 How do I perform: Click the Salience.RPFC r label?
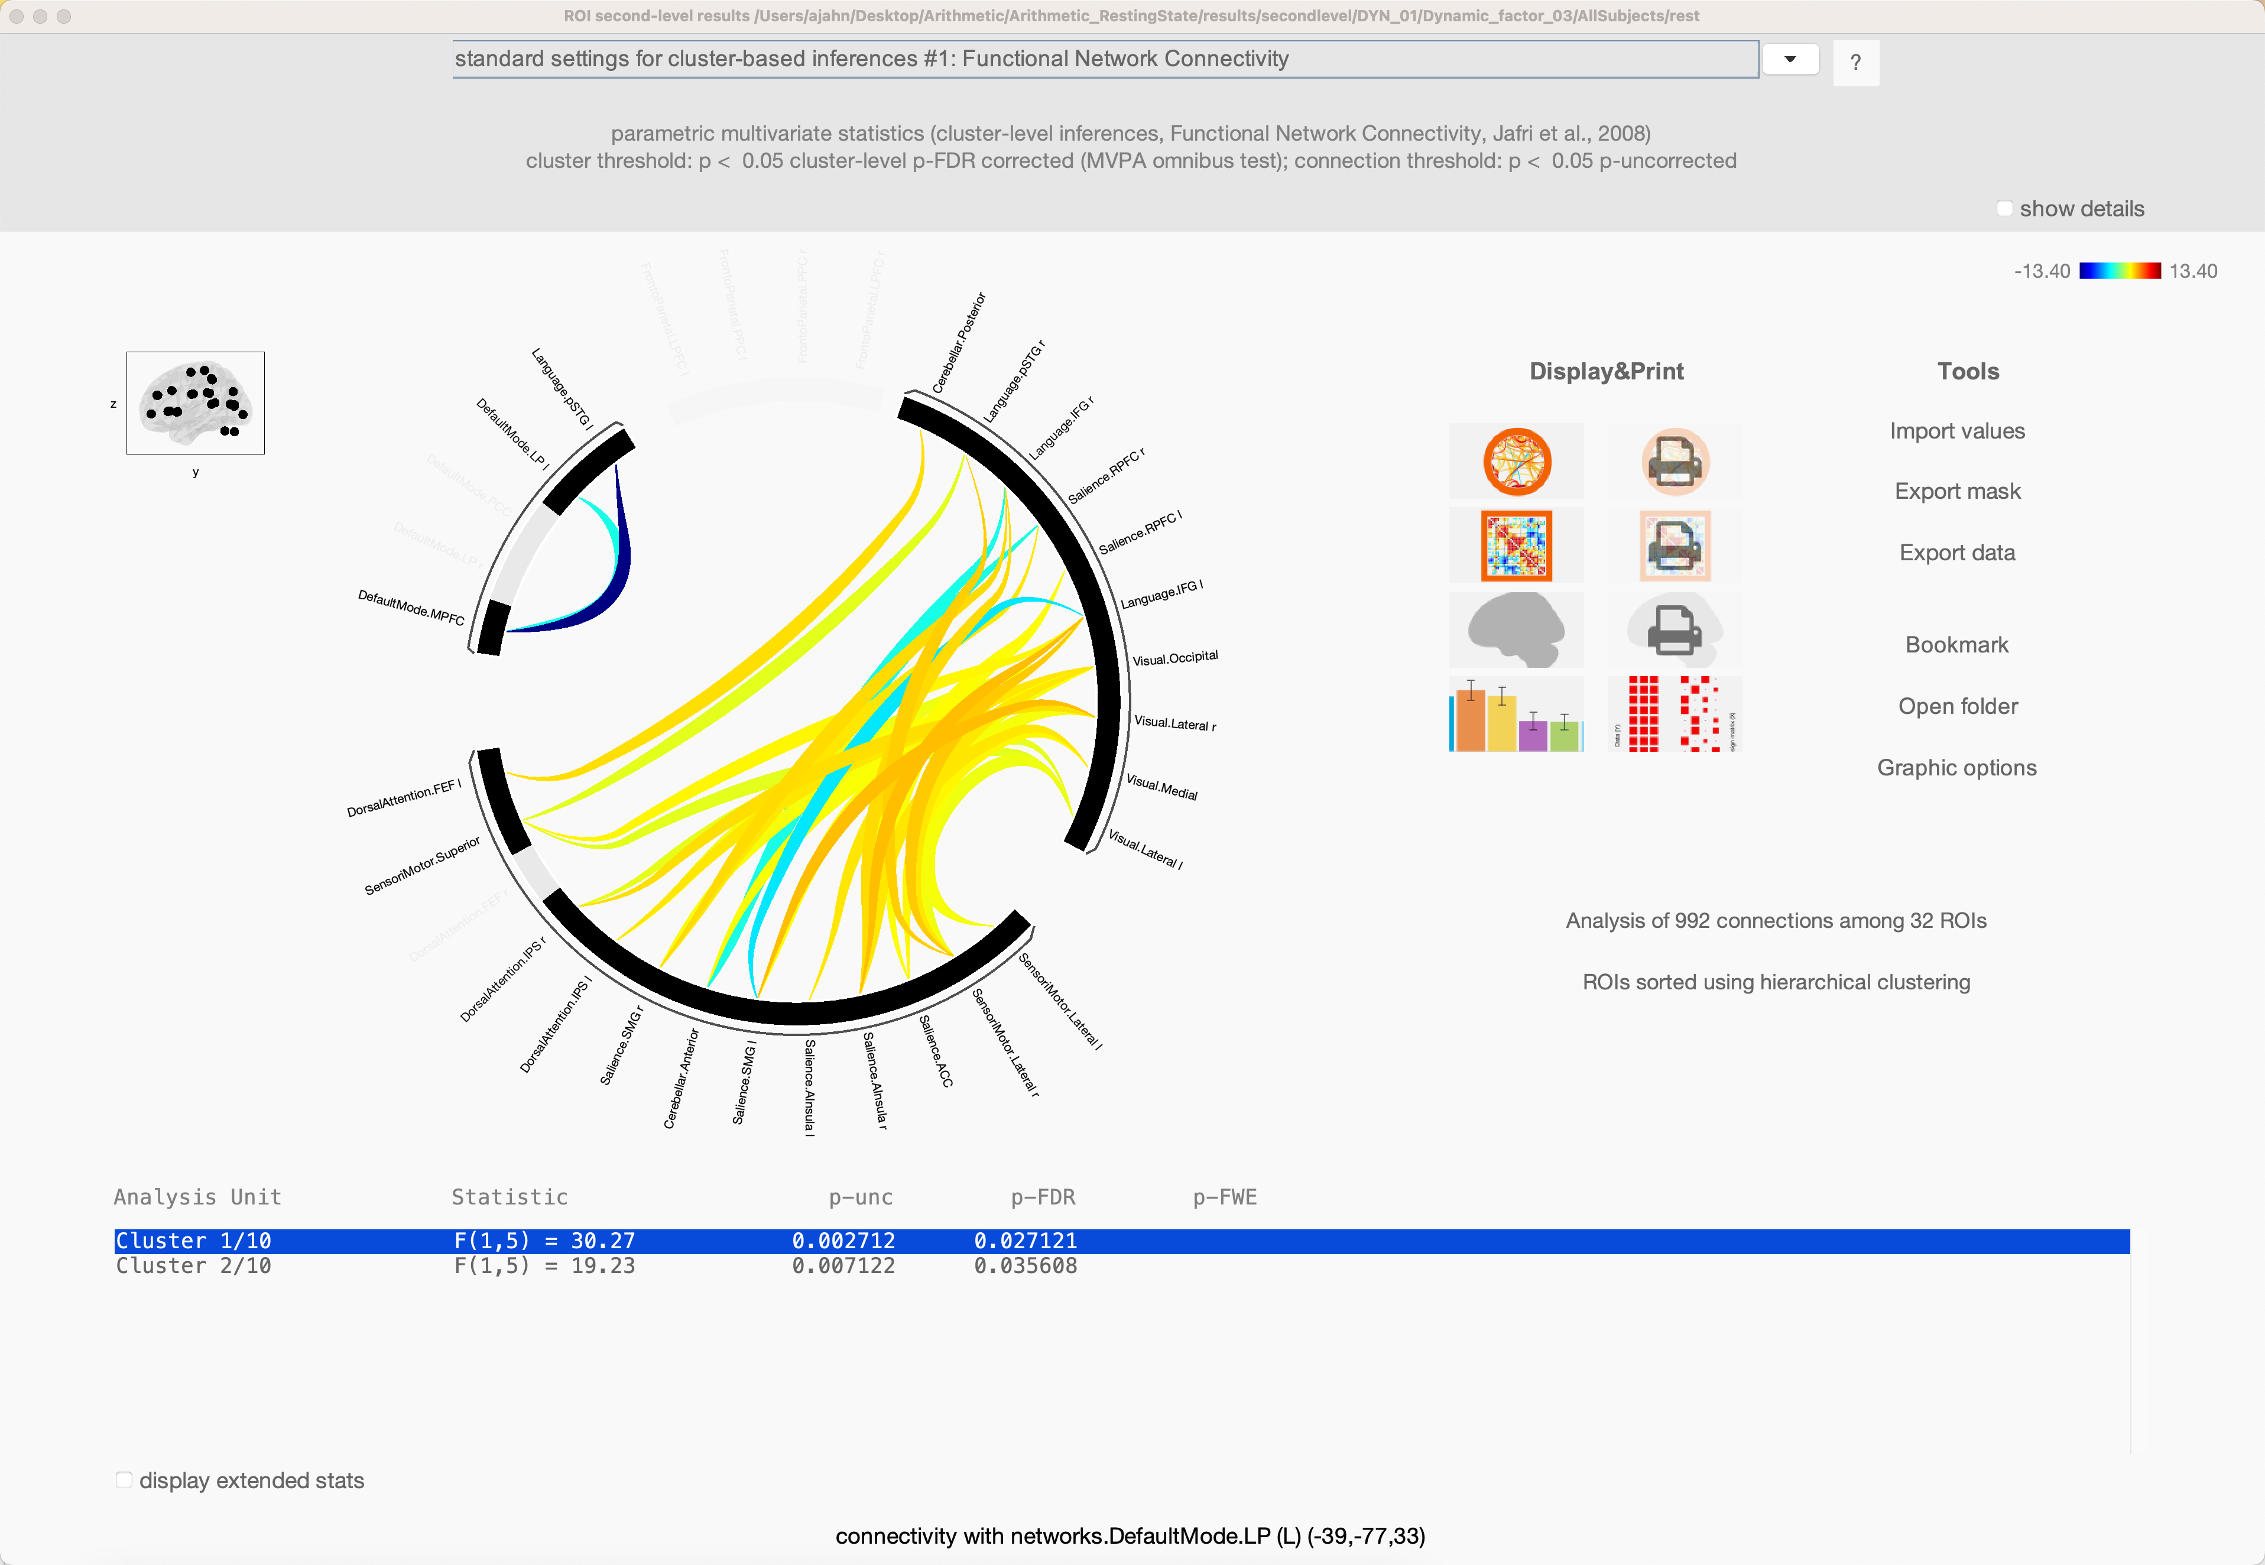click(1107, 476)
